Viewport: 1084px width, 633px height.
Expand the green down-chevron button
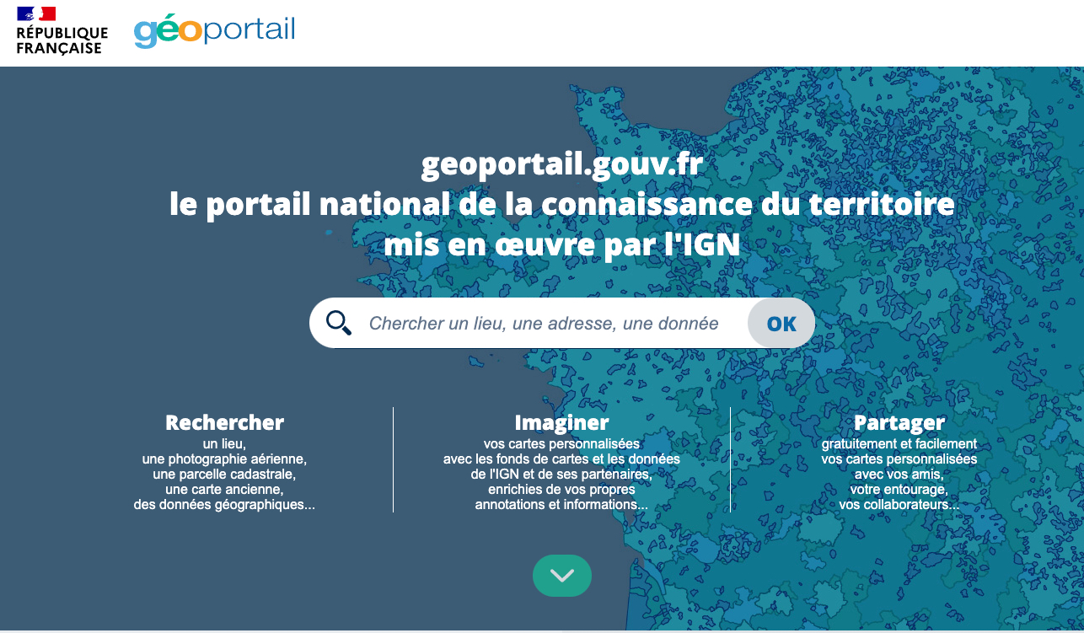[x=562, y=576]
